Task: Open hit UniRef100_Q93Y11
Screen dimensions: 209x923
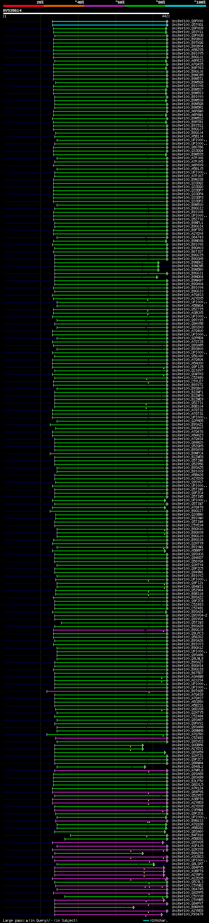Action: click(187, 32)
